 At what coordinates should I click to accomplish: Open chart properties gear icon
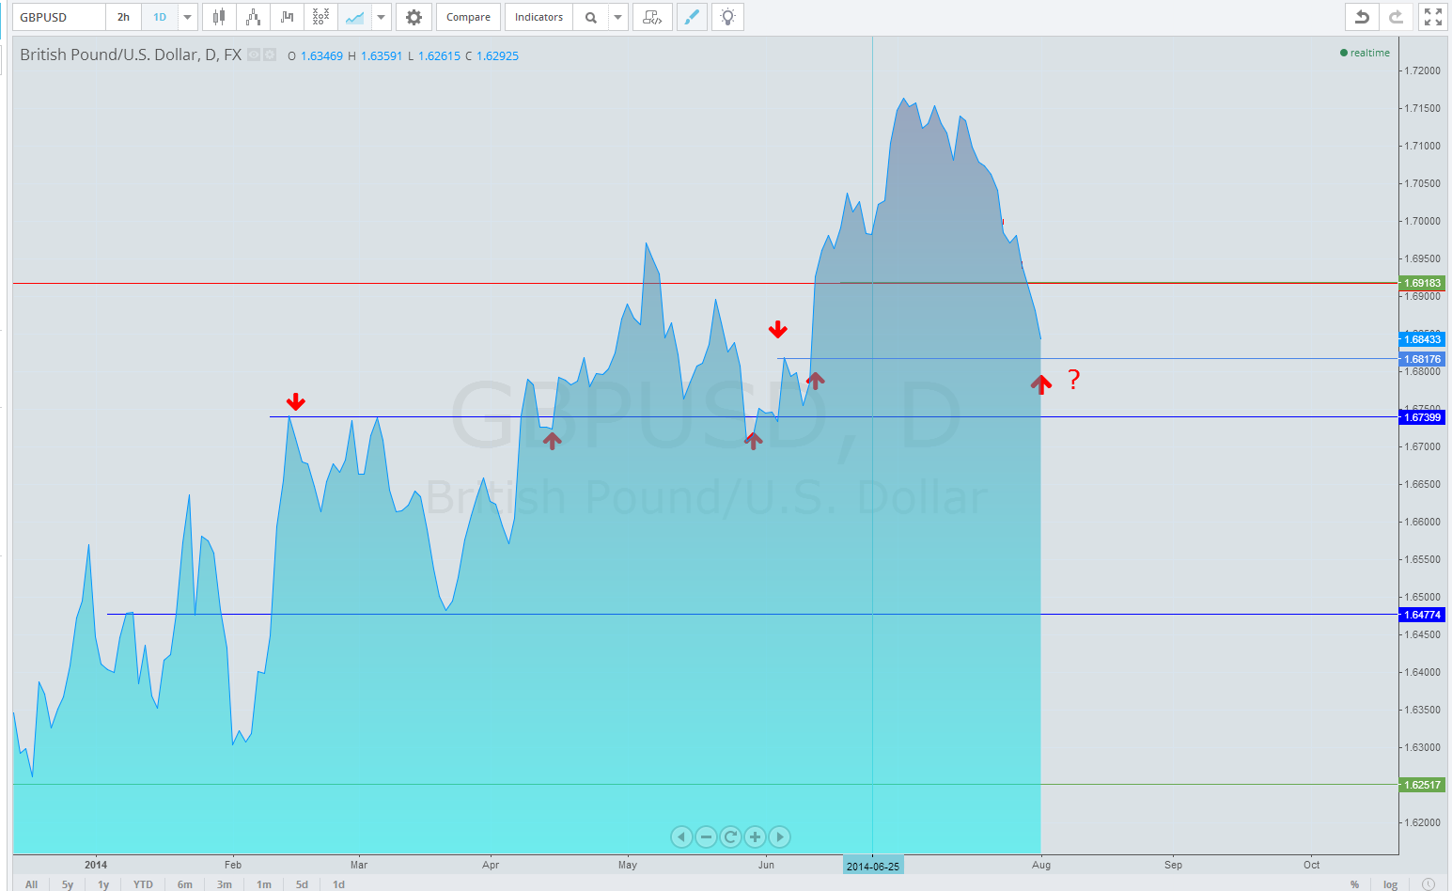click(x=414, y=17)
